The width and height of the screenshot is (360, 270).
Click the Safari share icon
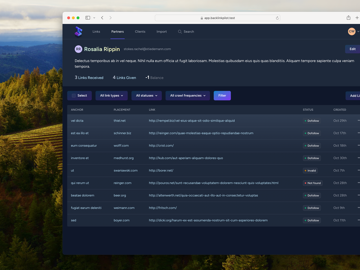coord(348,18)
